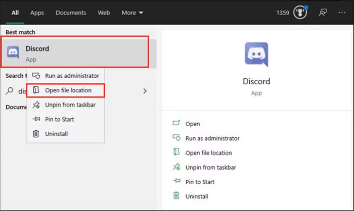Switch to the All search tab
Screen dimensions: 354x211
click(15, 13)
